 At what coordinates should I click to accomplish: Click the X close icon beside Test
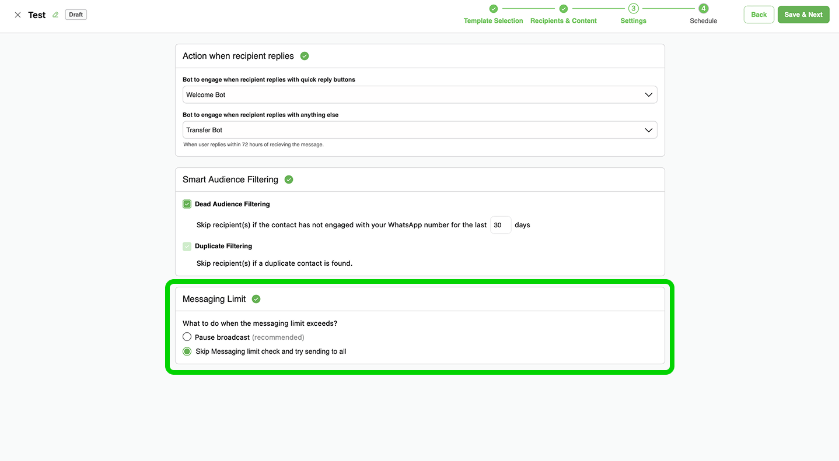(x=18, y=15)
